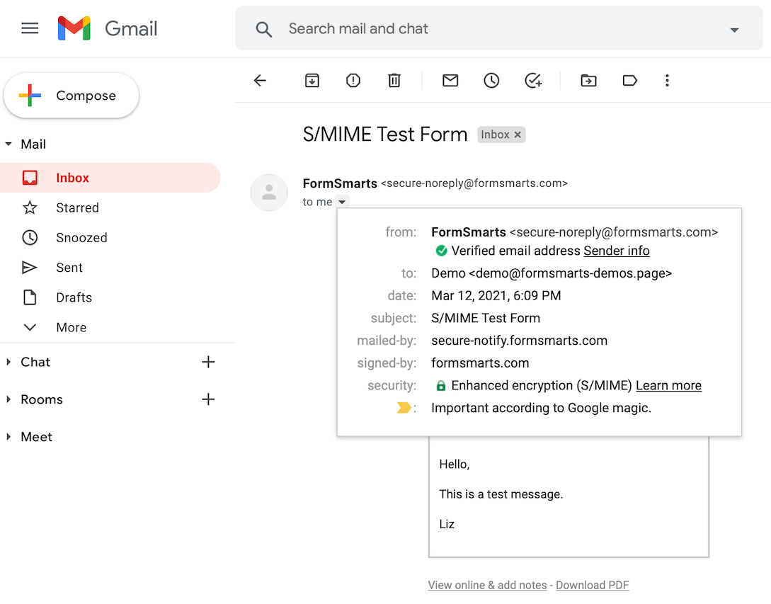Screen dimensions: 771x604
Task: Expand the Rooms section
Action: pyautogui.click(x=8, y=399)
